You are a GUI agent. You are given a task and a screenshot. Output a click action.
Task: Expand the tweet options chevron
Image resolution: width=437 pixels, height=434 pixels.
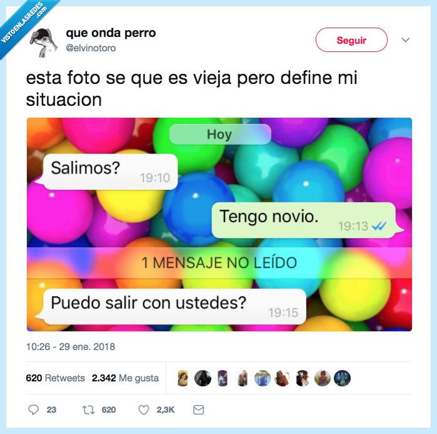pos(406,40)
